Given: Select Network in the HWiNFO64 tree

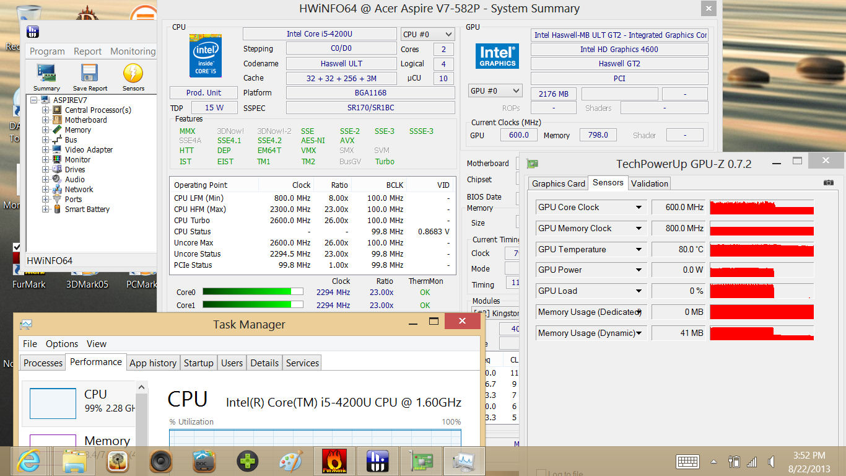Looking at the screenshot, I should [x=79, y=190].
